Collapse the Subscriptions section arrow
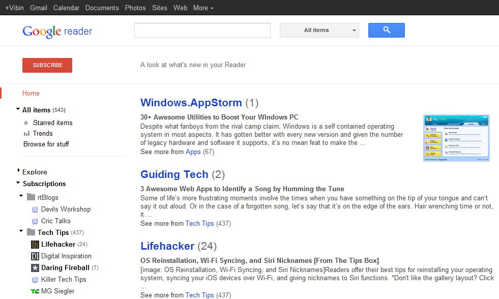The image size is (499, 299). [x=18, y=183]
